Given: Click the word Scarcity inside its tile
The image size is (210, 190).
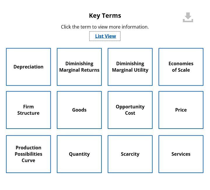Looking at the screenshot, I should point(130,154).
